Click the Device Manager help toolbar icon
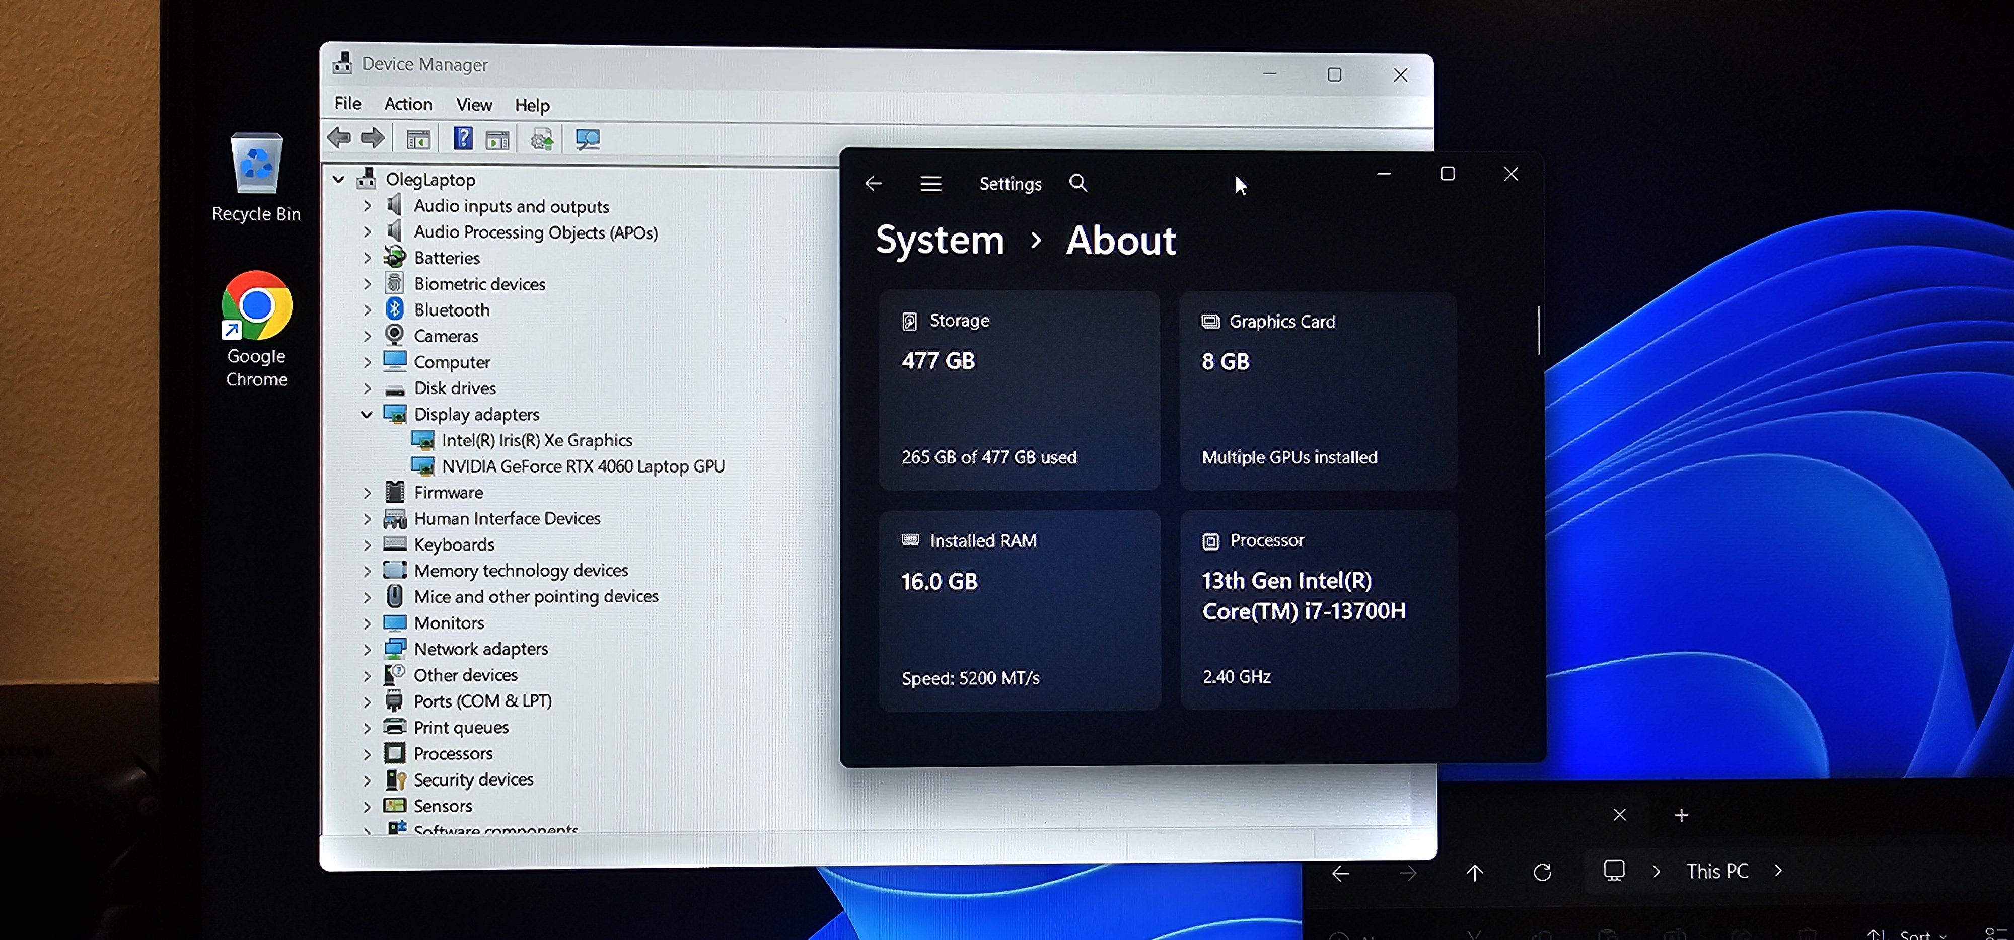This screenshot has height=940, width=2014. pos(463,139)
